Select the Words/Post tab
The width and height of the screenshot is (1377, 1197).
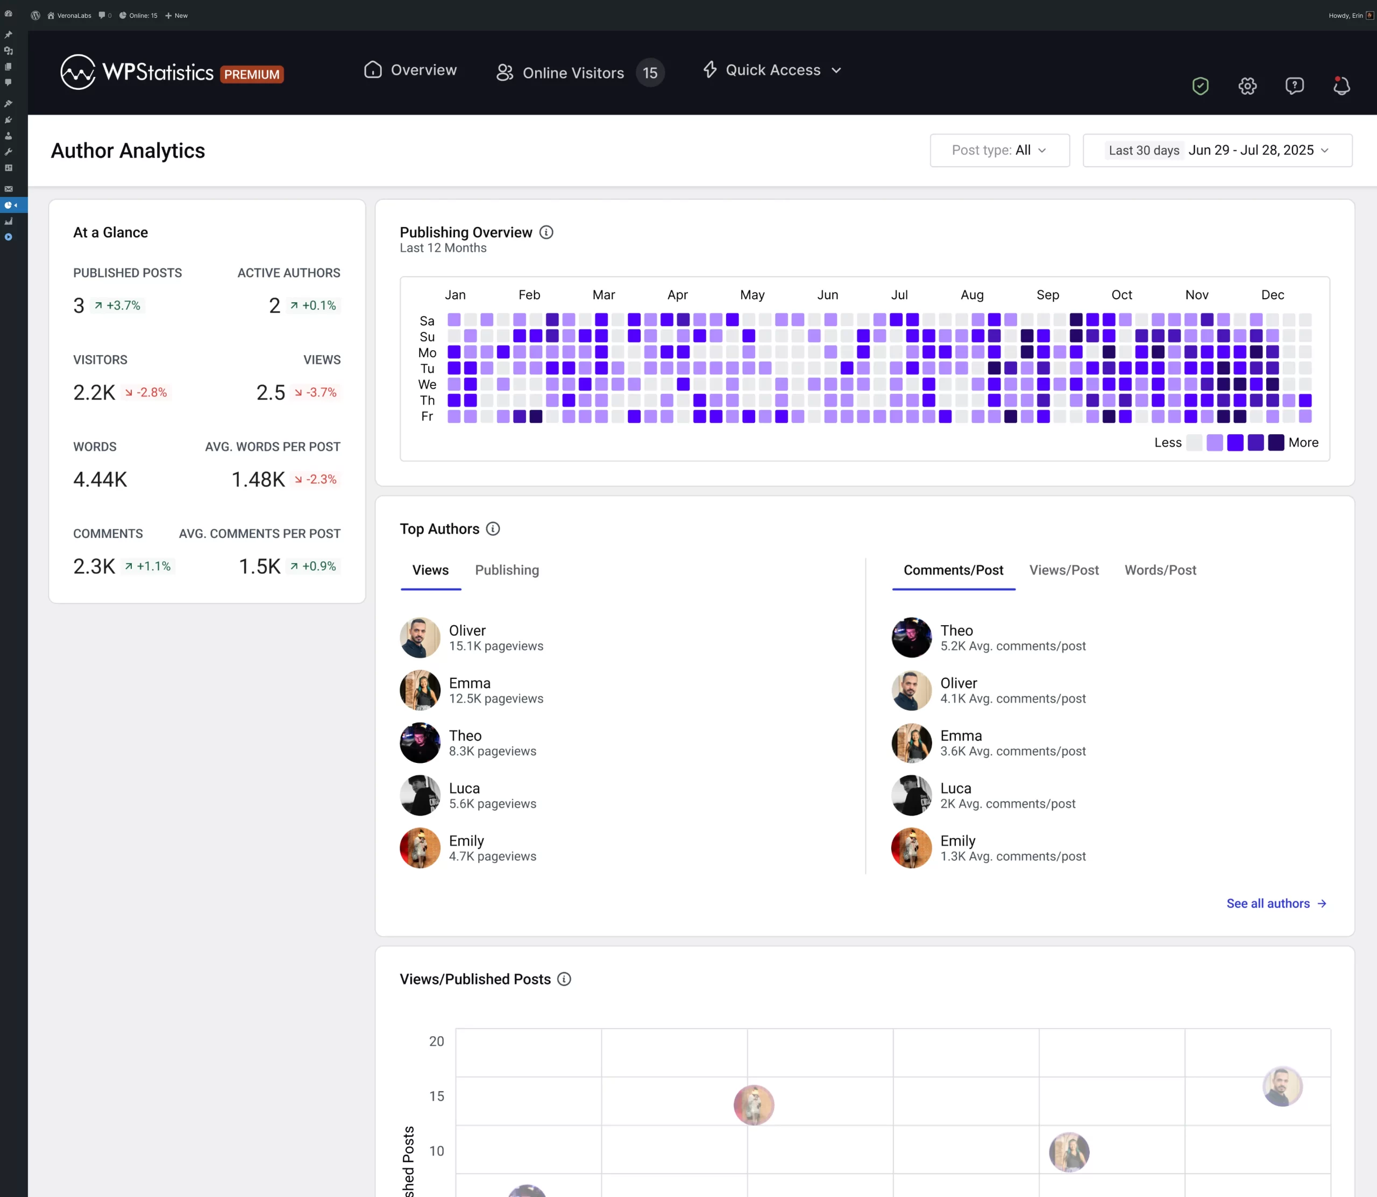tap(1161, 570)
